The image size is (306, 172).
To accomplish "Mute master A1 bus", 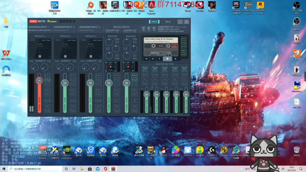I will [145, 84].
